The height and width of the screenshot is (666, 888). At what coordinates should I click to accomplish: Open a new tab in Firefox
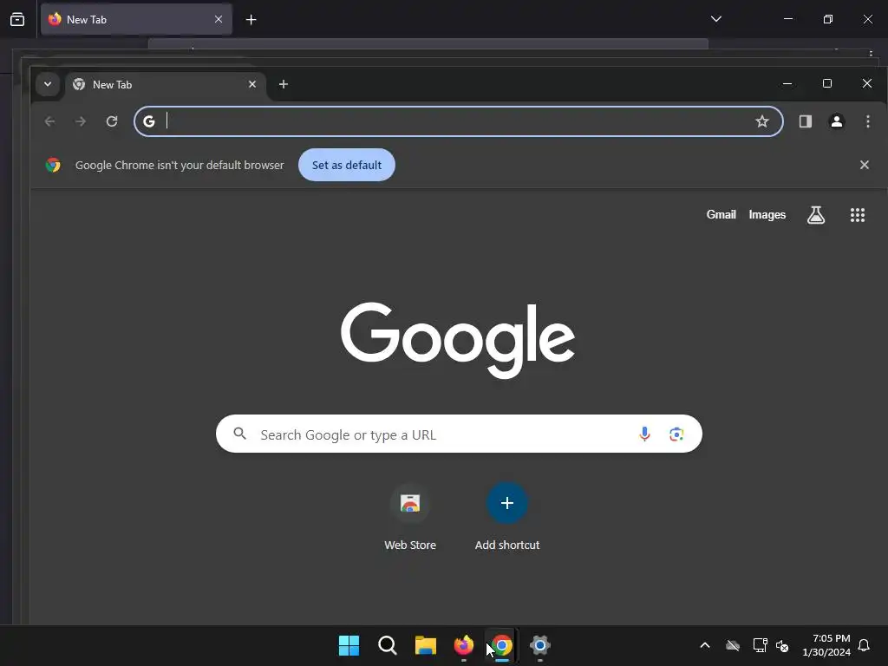(x=251, y=20)
